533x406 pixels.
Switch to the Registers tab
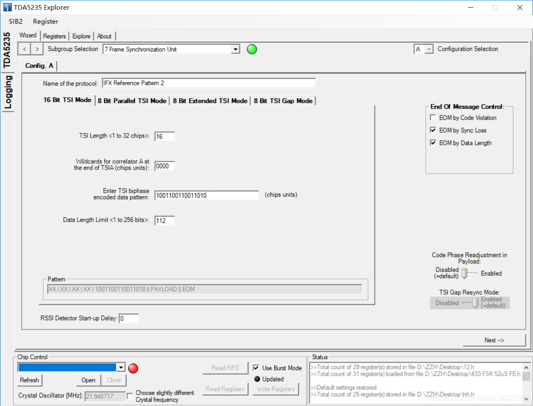[54, 36]
